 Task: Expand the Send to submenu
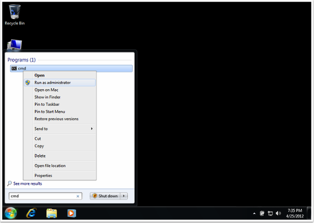(x=60, y=129)
